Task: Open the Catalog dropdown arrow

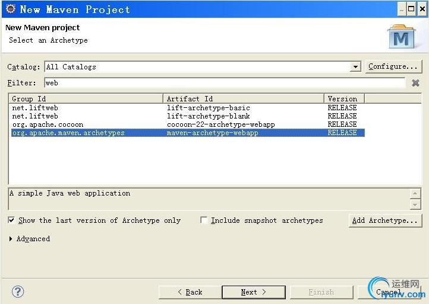Action: pos(355,66)
